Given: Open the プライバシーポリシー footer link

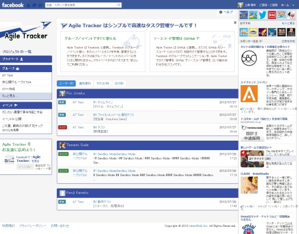Looking at the screenshot, I should (x=33, y=226).
